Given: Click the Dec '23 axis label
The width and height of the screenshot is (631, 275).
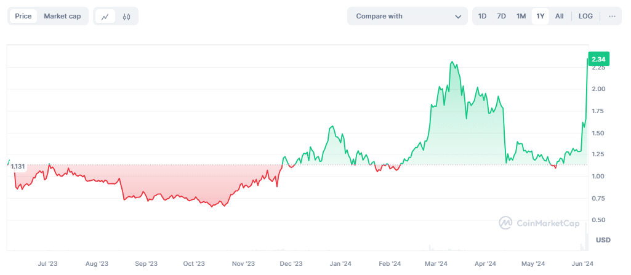Looking at the screenshot, I should [x=291, y=264].
